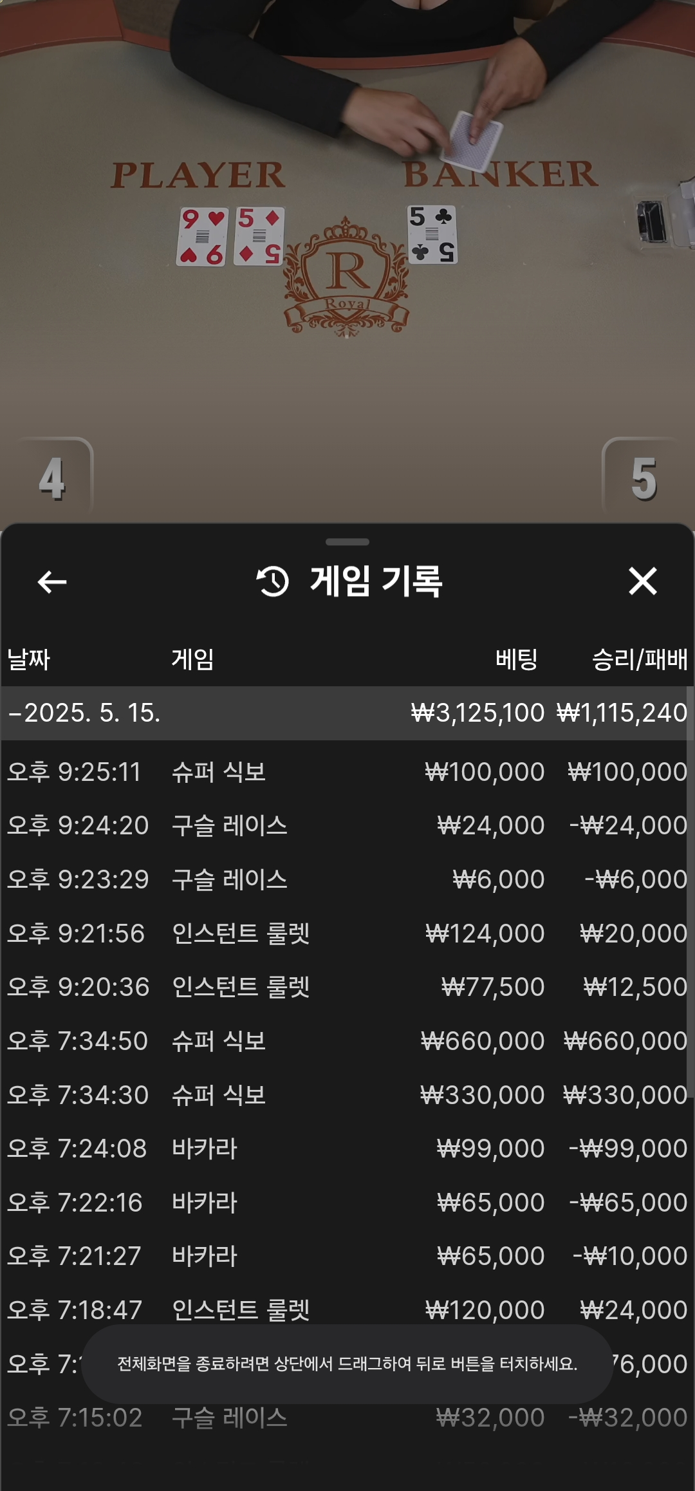The image size is (695, 1491).
Task: Close the 게임 기록 panel with X
Action: click(x=642, y=581)
